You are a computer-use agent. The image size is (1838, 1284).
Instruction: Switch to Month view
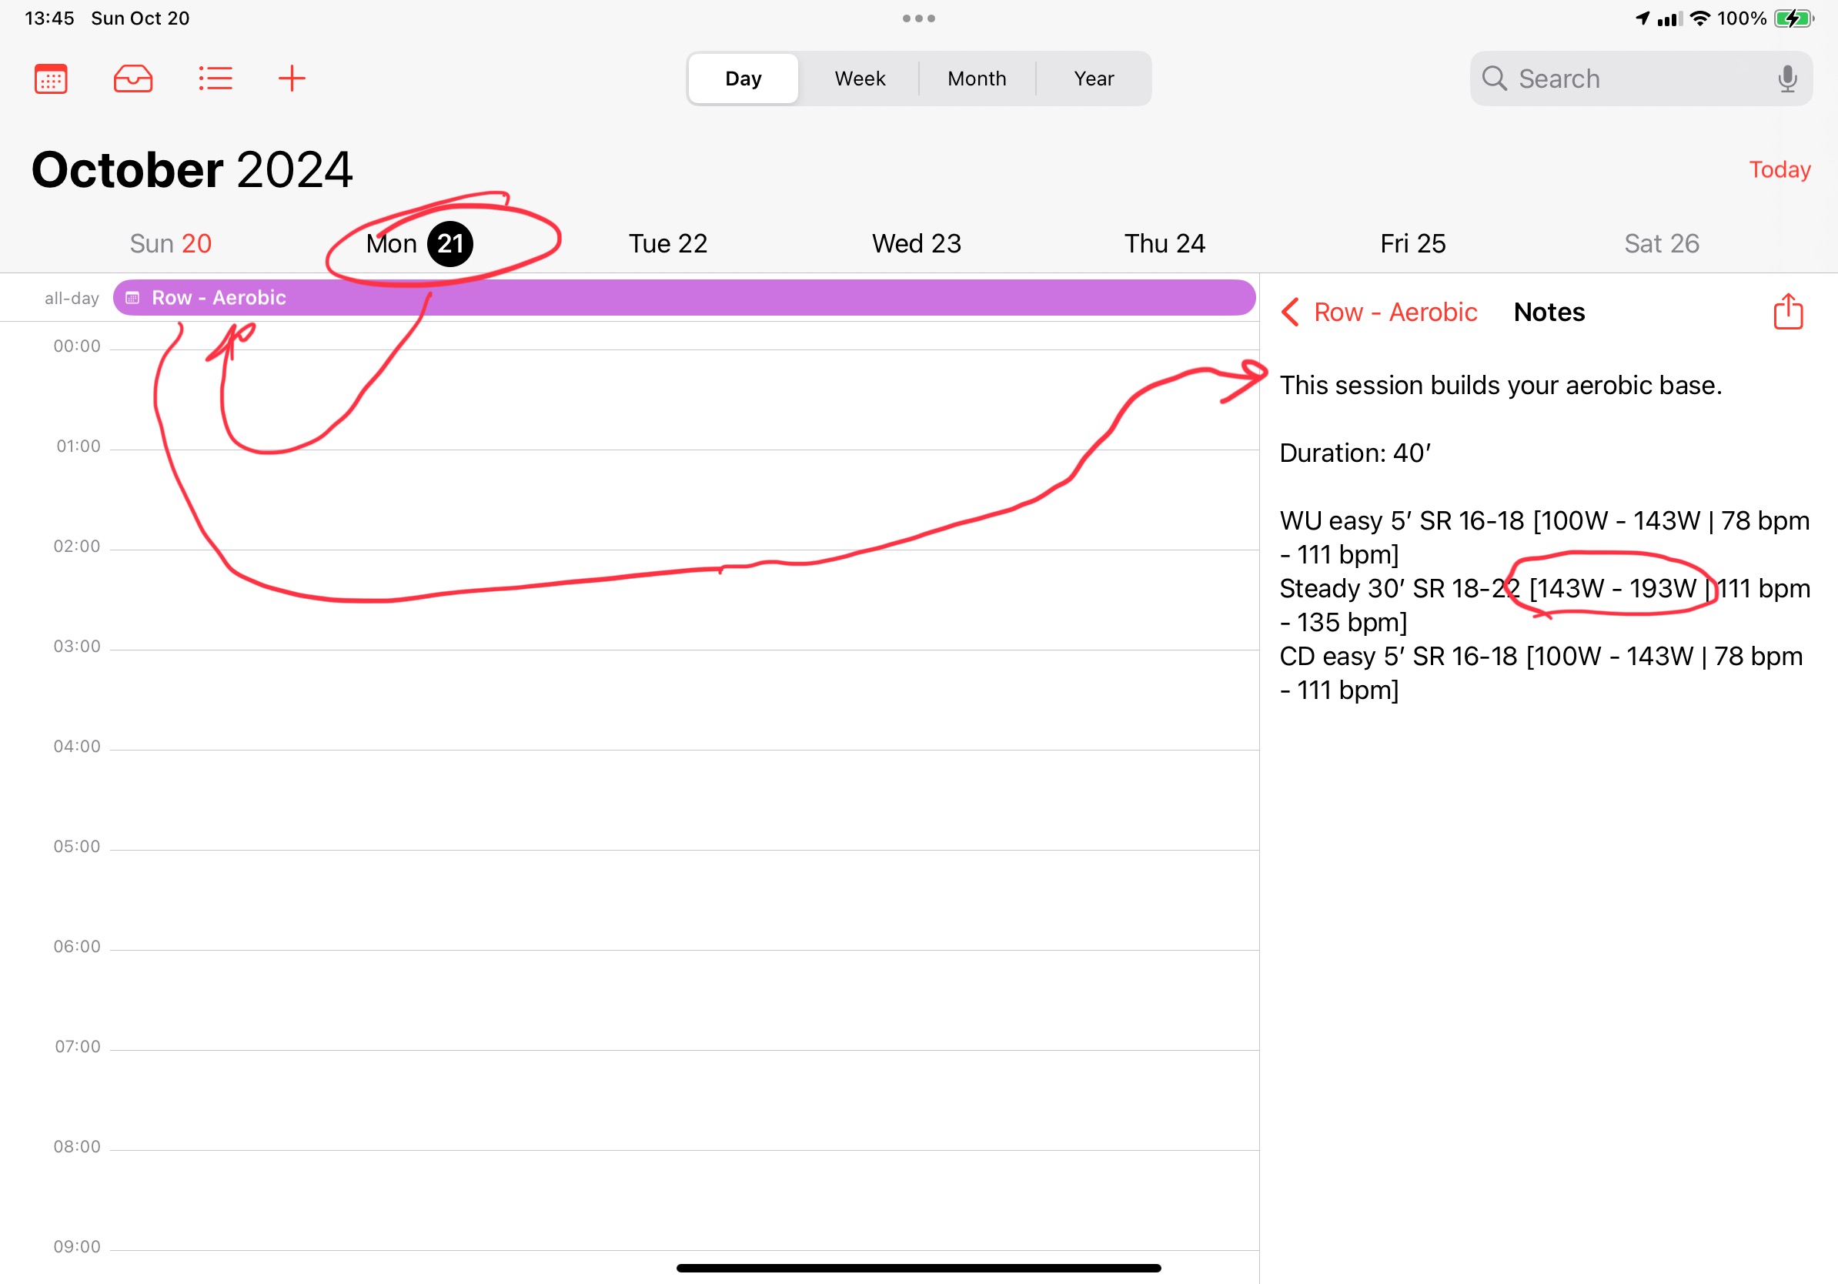[977, 79]
